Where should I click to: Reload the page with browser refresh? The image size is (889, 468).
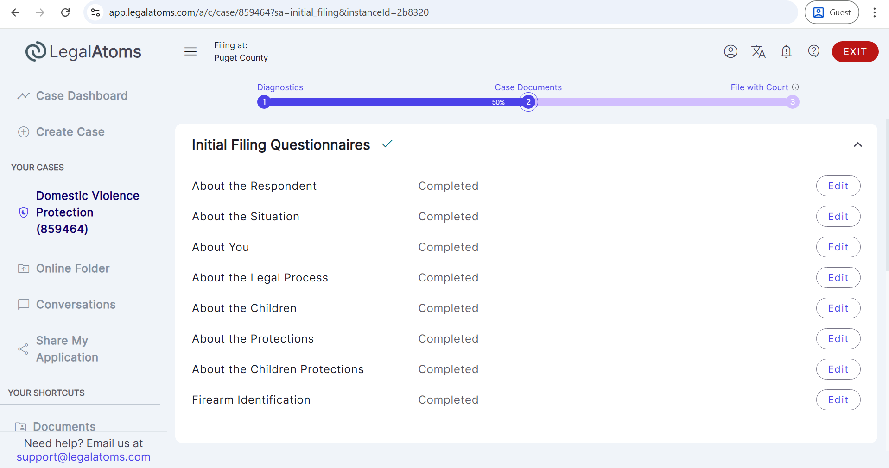click(x=65, y=12)
